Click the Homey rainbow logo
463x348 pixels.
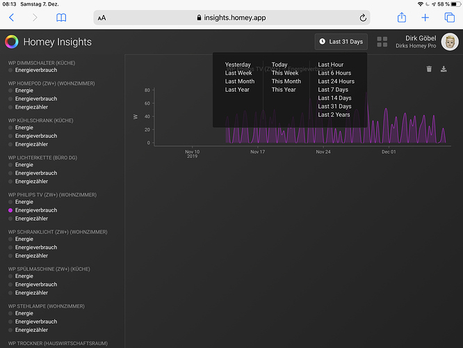click(x=12, y=42)
